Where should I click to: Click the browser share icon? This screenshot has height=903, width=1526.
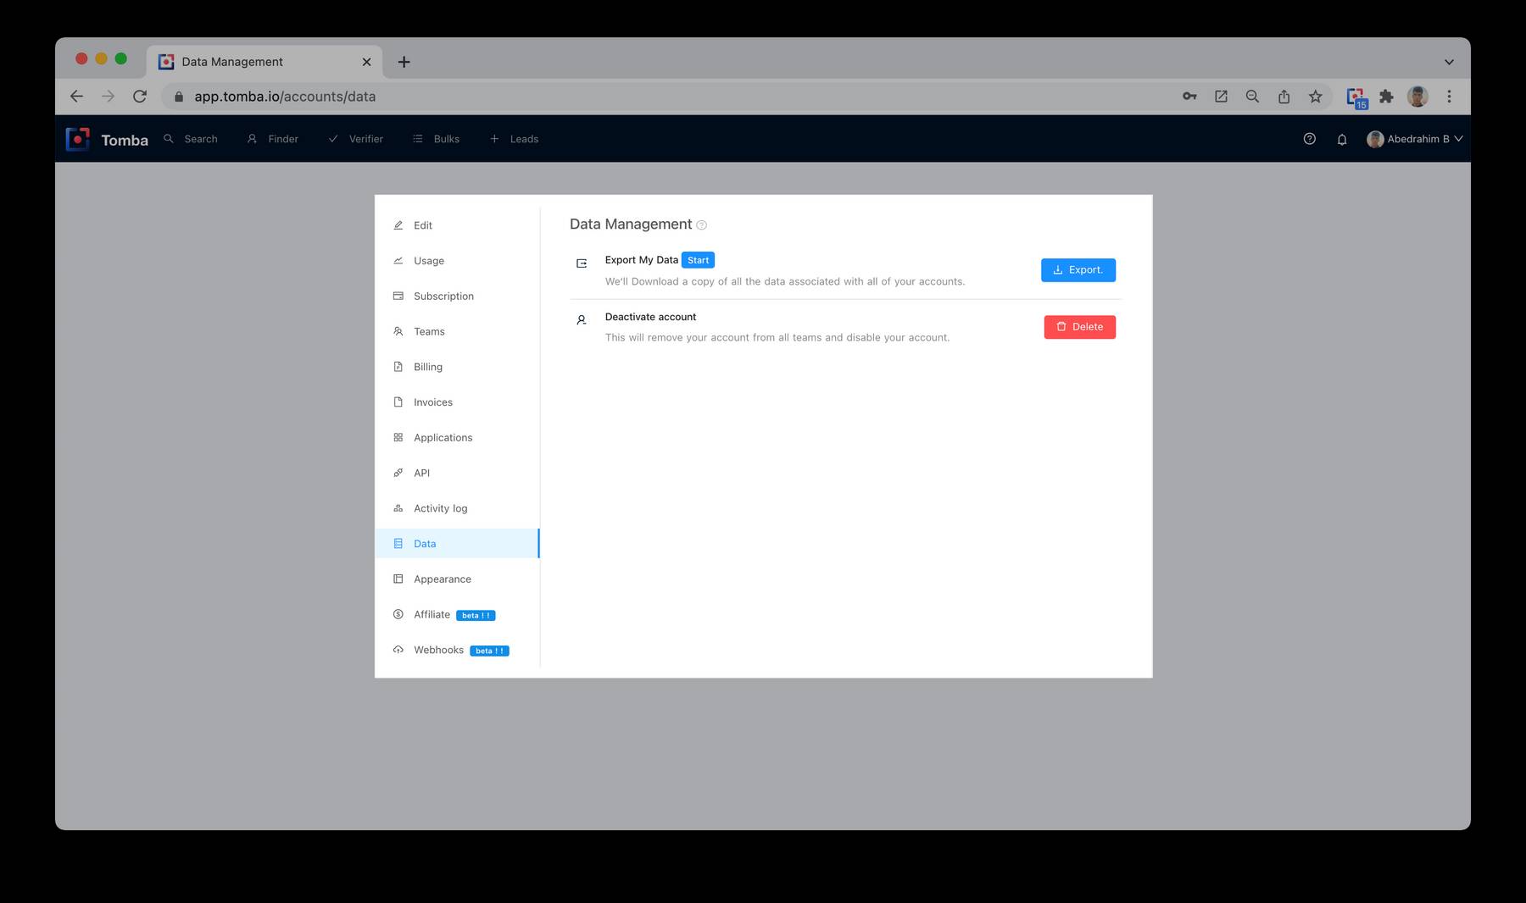click(x=1284, y=97)
